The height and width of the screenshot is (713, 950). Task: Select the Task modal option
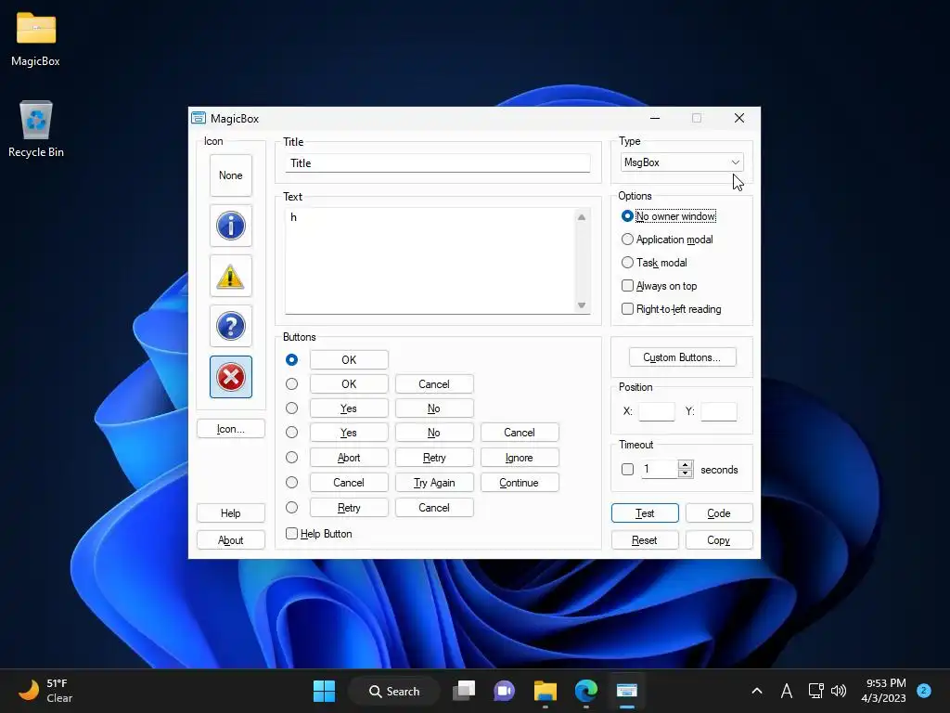pyautogui.click(x=654, y=263)
